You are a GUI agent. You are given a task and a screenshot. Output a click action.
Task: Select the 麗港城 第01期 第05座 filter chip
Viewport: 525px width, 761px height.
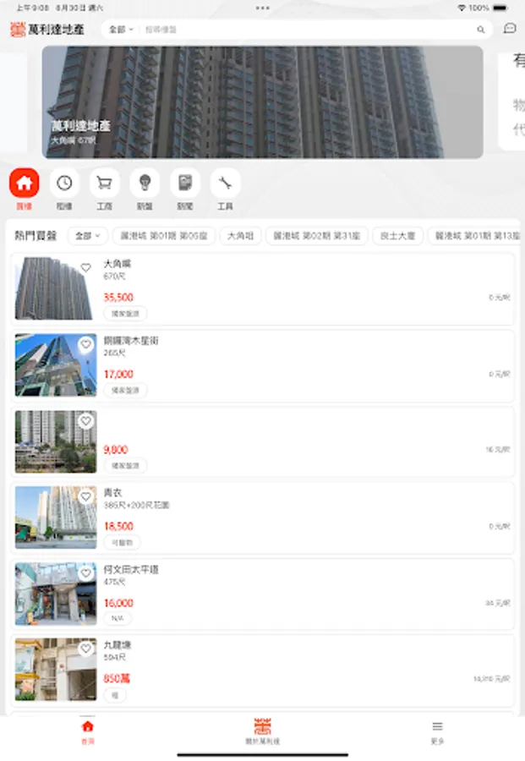[x=164, y=236]
